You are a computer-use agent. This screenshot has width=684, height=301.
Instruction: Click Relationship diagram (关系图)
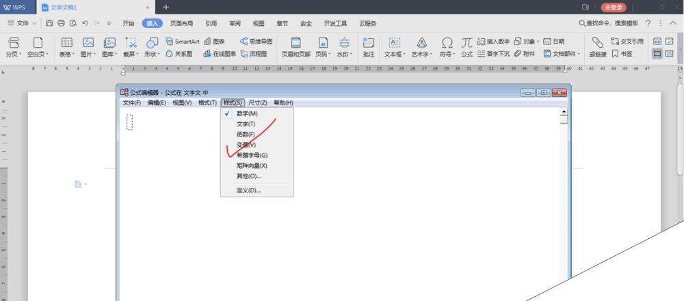pyautogui.click(x=179, y=53)
